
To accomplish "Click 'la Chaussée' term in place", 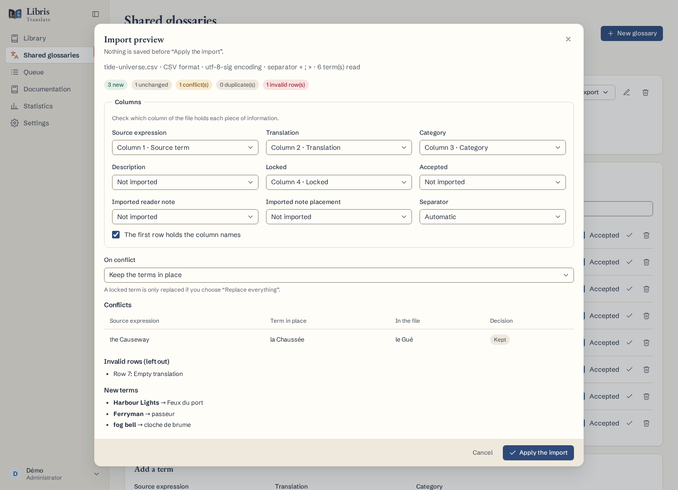I will pos(287,340).
